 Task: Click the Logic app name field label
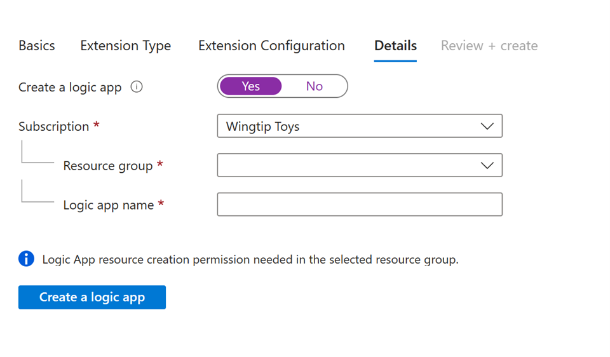109,205
